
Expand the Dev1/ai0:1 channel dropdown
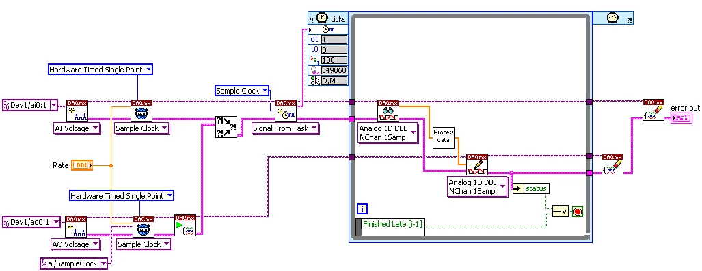[x=30, y=106]
